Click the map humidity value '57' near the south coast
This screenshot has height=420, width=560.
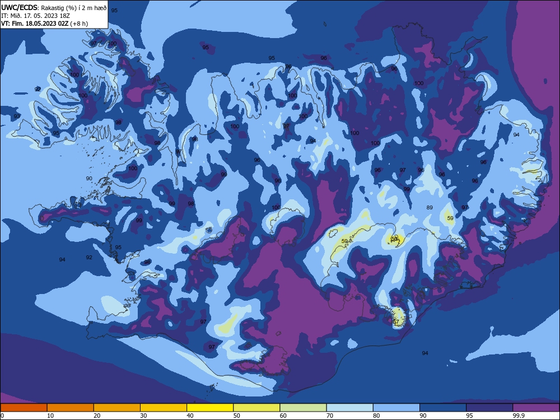click(x=396, y=322)
